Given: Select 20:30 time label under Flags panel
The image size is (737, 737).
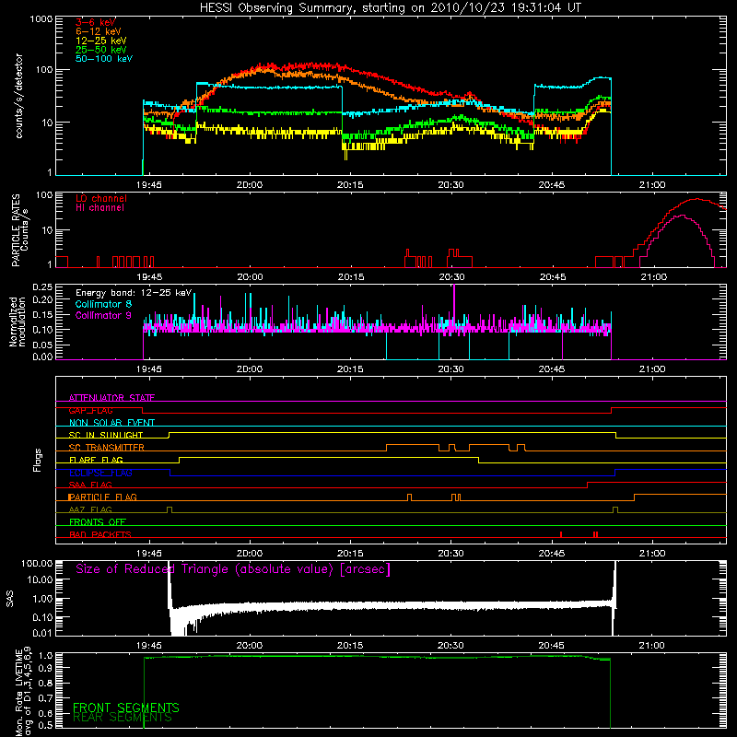Looking at the screenshot, I should tap(450, 554).
